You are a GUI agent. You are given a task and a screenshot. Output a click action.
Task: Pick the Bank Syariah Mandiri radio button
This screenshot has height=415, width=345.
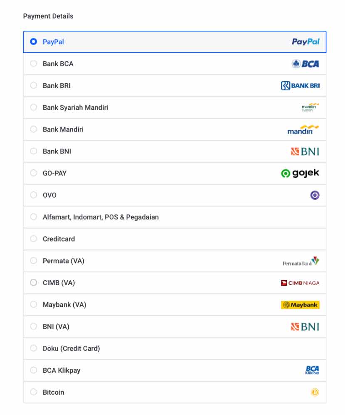[34, 107]
